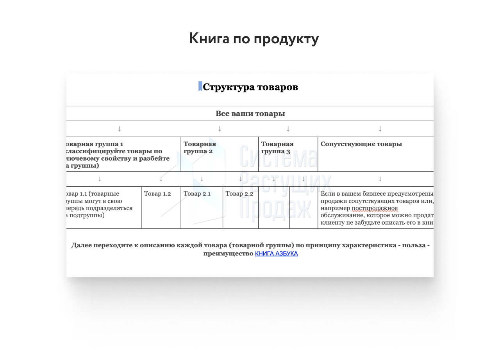Click the Товар 1.2 cell
The image size is (500, 351).
pyautogui.click(x=161, y=207)
